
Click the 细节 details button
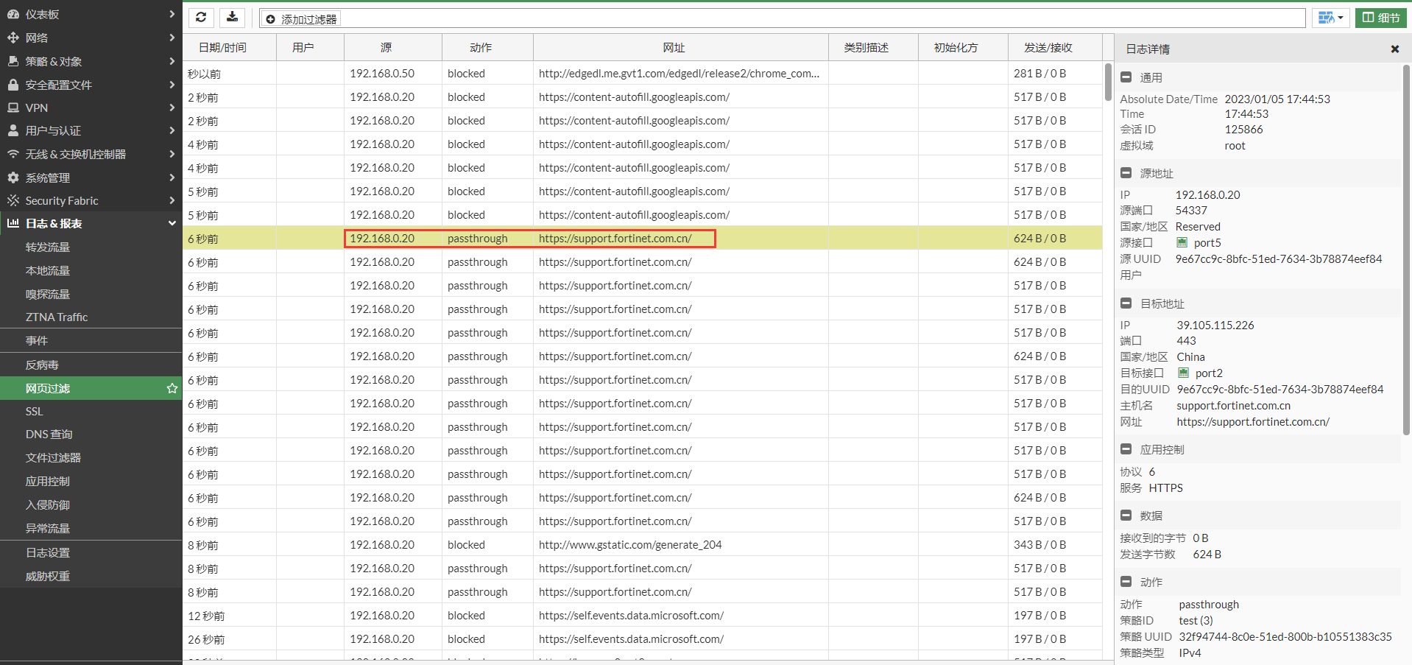pyautogui.click(x=1380, y=18)
